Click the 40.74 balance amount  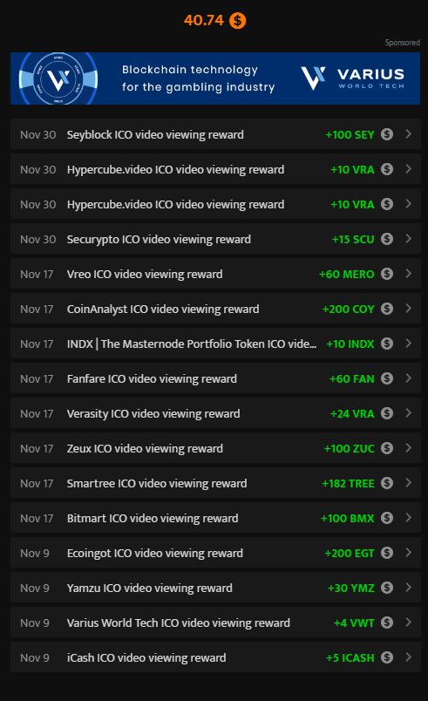click(x=204, y=20)
